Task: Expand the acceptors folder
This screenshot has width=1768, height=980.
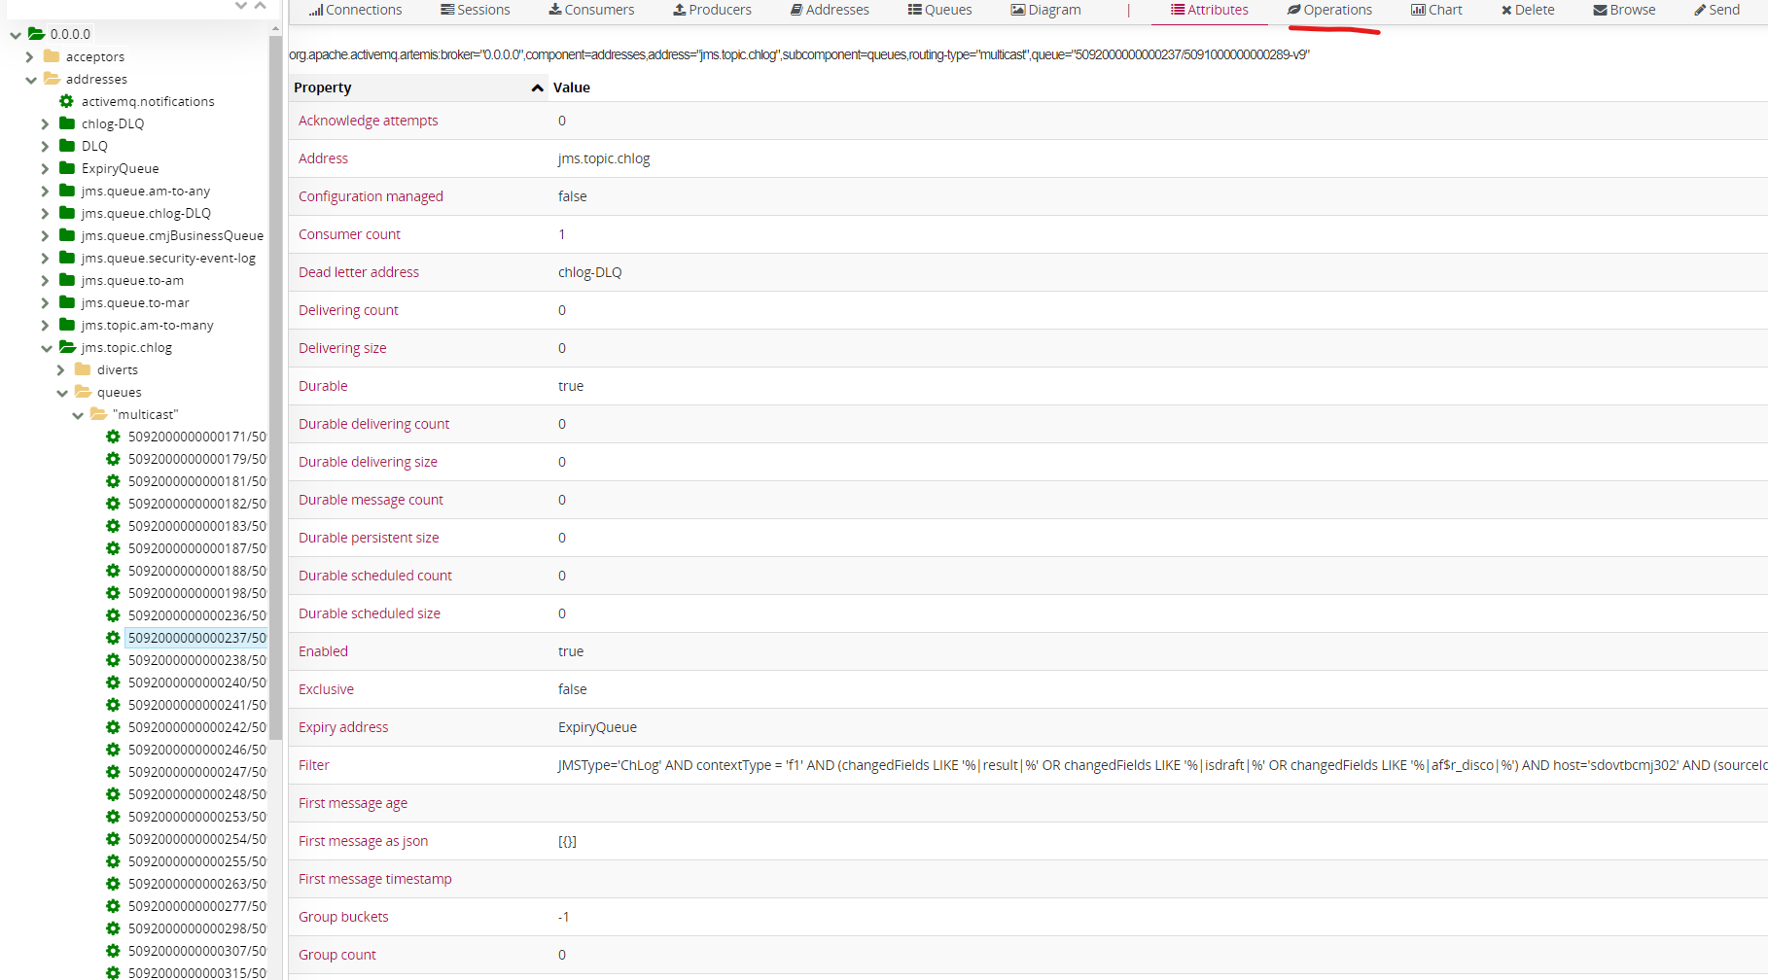Action: click(x=30, y=57)
